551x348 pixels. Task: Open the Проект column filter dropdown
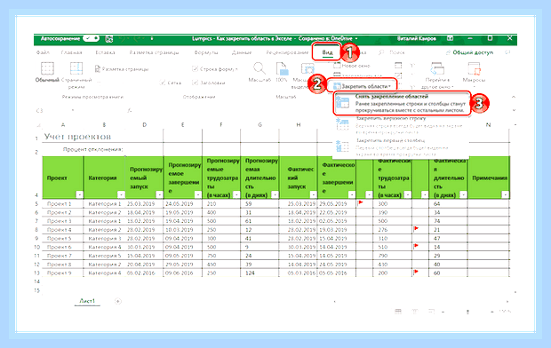pos(79,194)
